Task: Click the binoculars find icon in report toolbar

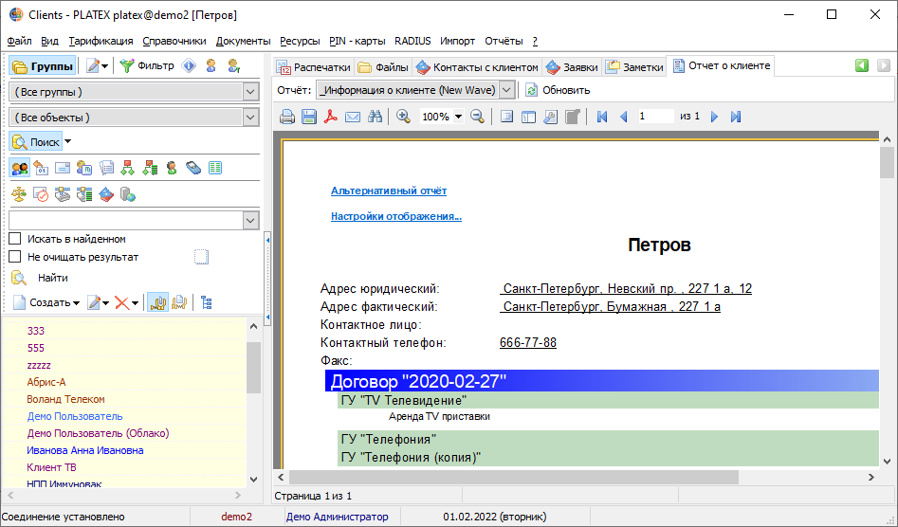Action: 376,117
